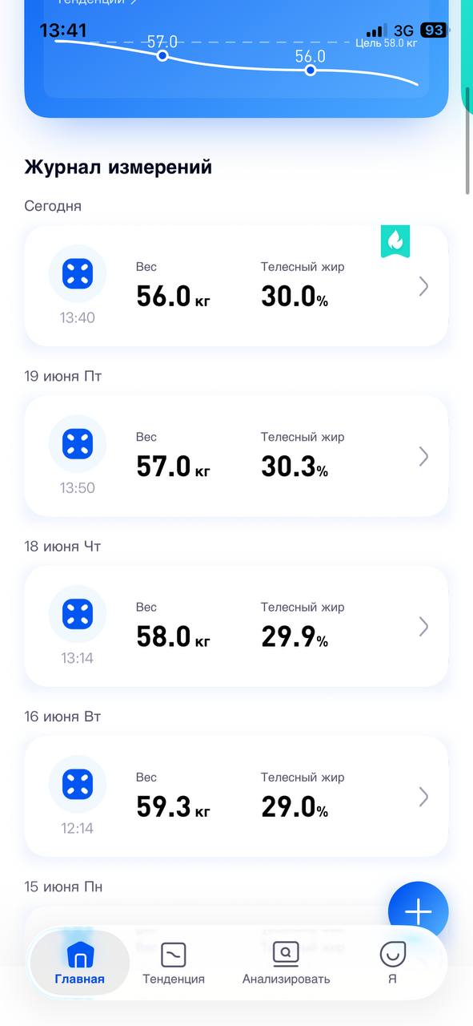
Task: Tap the scale icon for the 16 июня entry
Action: tap(77, 784)
